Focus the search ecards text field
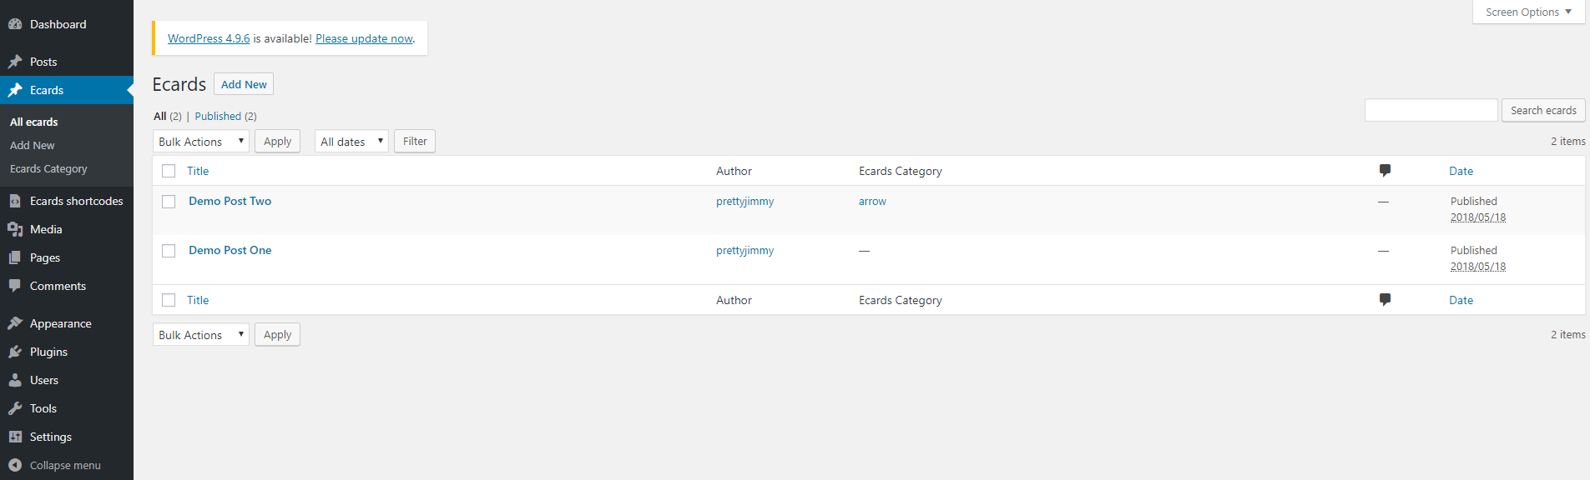 click(x=1431, y=110)
